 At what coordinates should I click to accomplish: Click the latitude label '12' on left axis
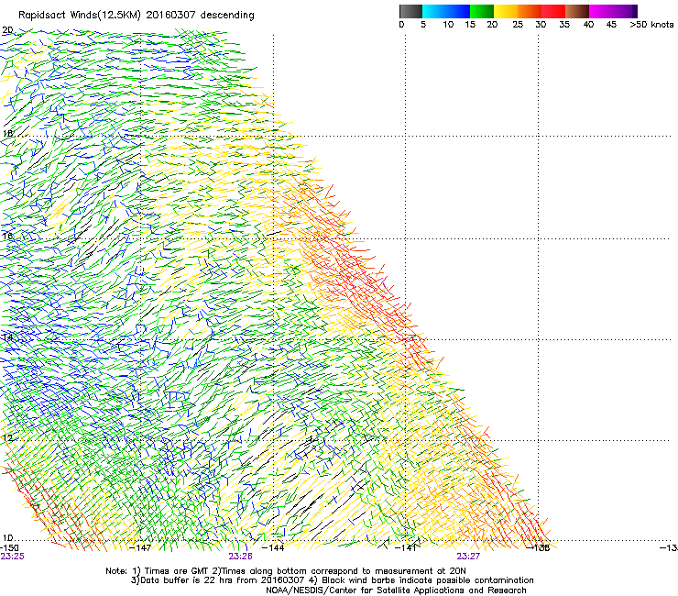[x=7, y=437]
